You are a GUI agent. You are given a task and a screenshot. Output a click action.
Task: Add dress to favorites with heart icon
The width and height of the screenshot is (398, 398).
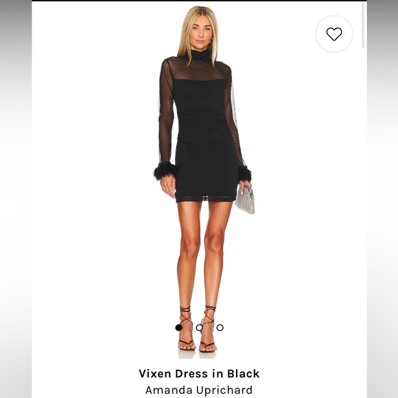pyautogui.click(x=333, y=34)
